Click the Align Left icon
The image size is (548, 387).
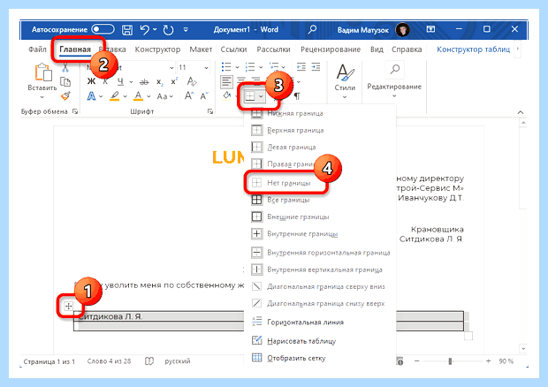pos(226,82)
